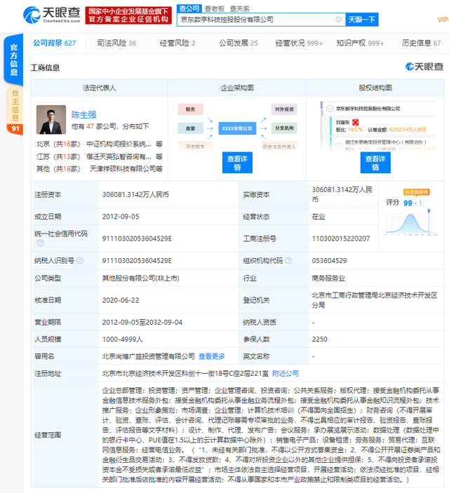Click the 分支机构 box in the structure chart
Image resolution: width=449 pixels, height=493 pixels.
point(284,128)
